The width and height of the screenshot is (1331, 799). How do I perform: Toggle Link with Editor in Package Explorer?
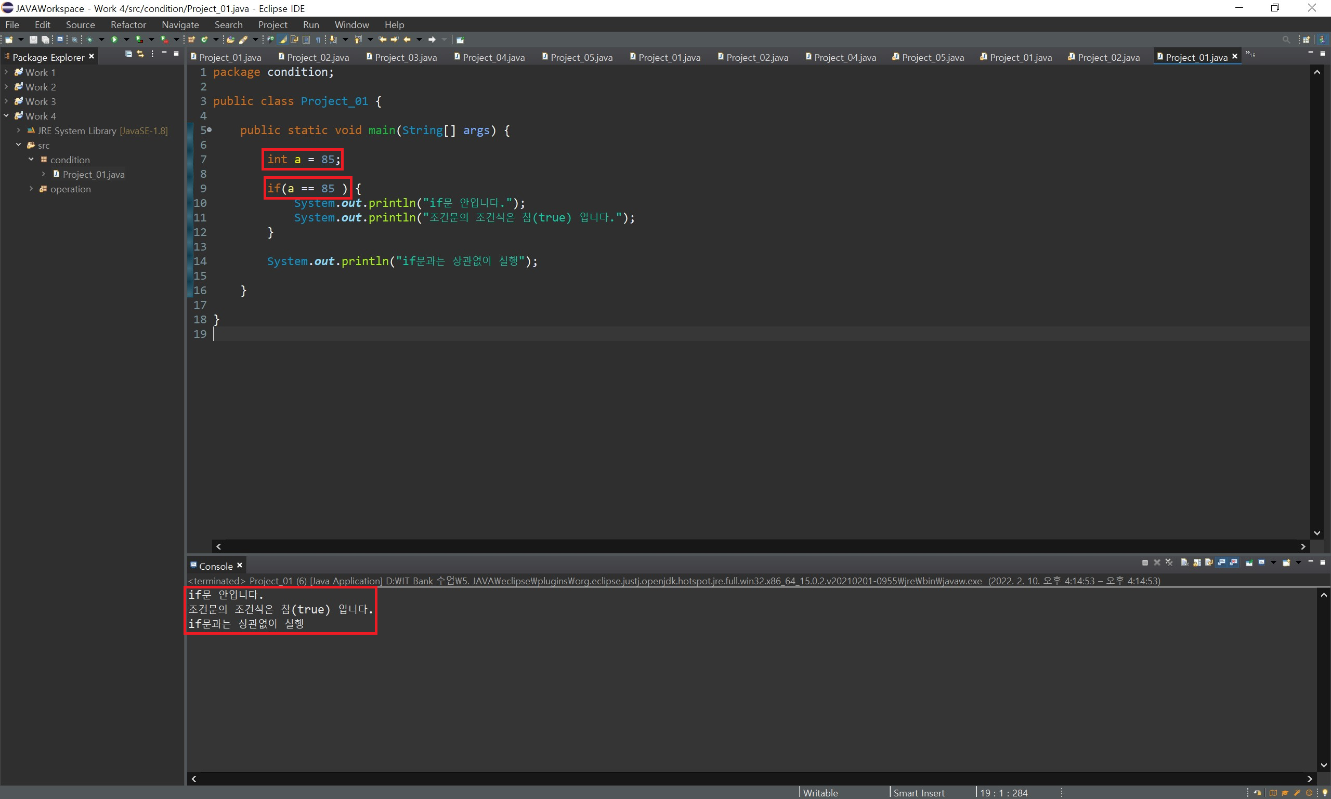coord(140,54)
